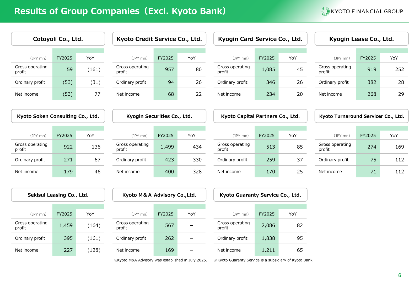
Task: Select Kyogin Securities net income YoY 328
Action: [x=197, y=172]
